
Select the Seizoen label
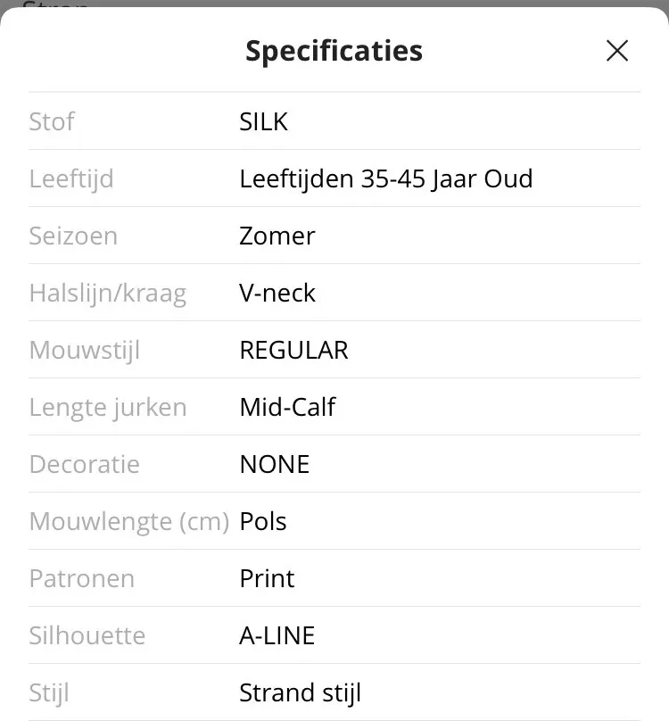[x=73, y=236]
